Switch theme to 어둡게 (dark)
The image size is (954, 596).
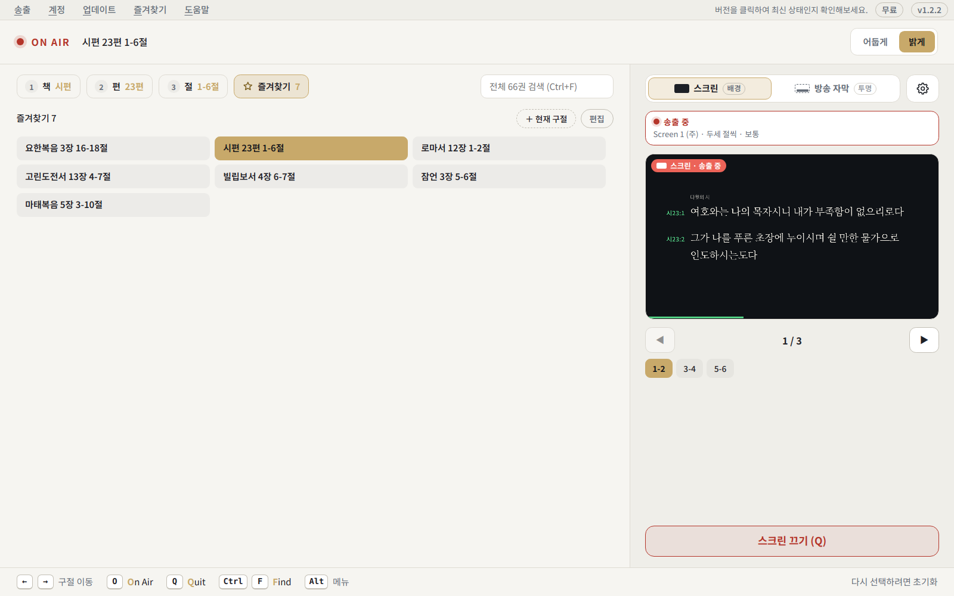click(x=875, y=42)
